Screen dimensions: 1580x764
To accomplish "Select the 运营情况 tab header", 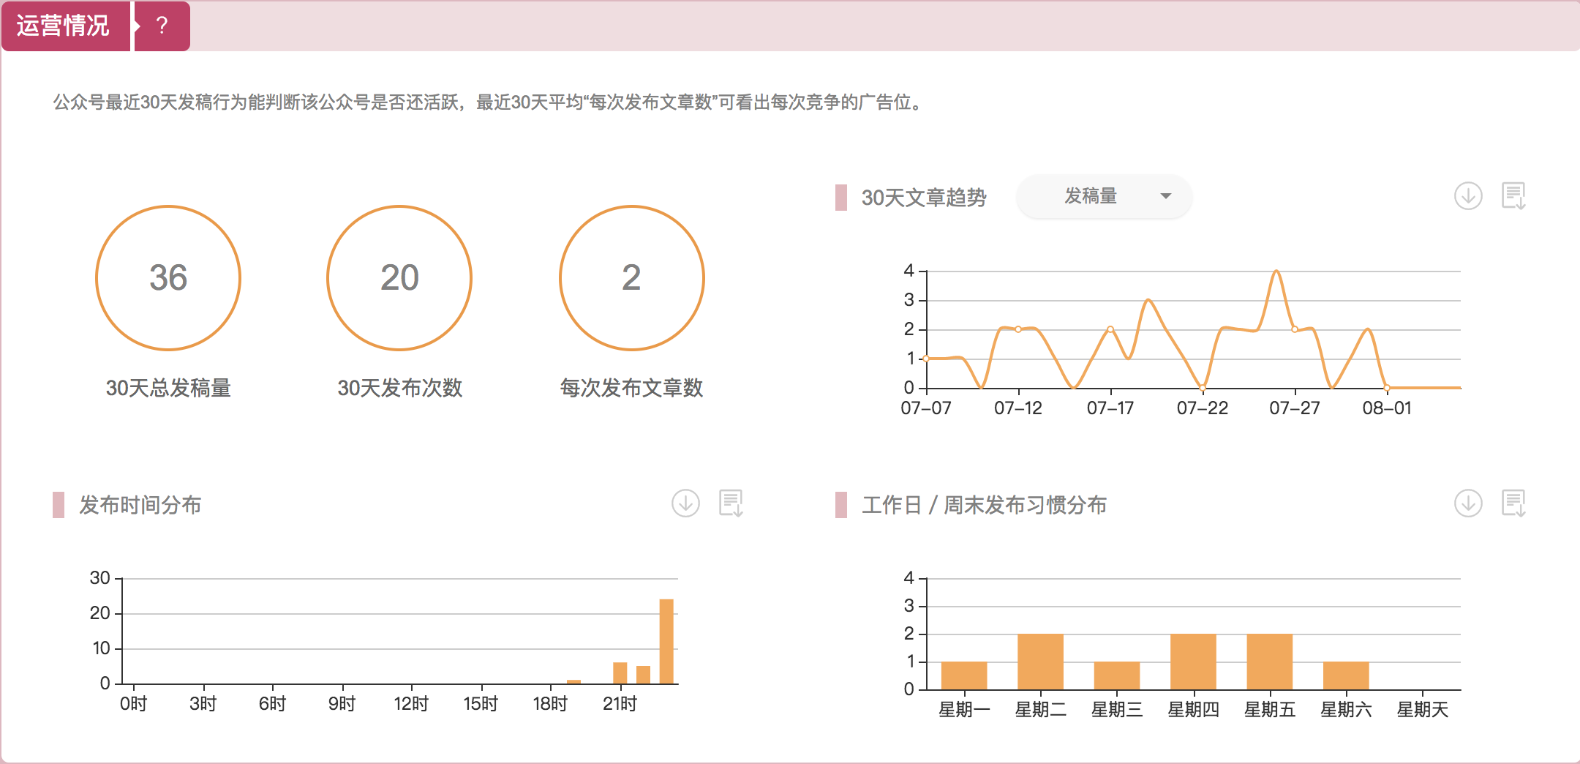I will pyautogui.click(x=64, y=26).
